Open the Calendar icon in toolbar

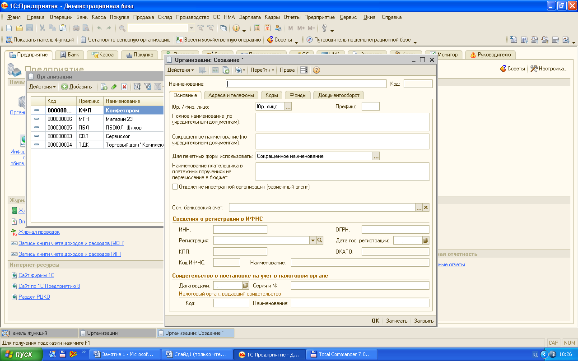pos(267,28)
